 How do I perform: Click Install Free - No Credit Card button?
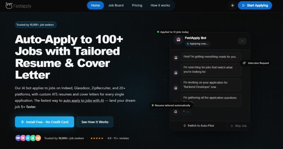44,122
